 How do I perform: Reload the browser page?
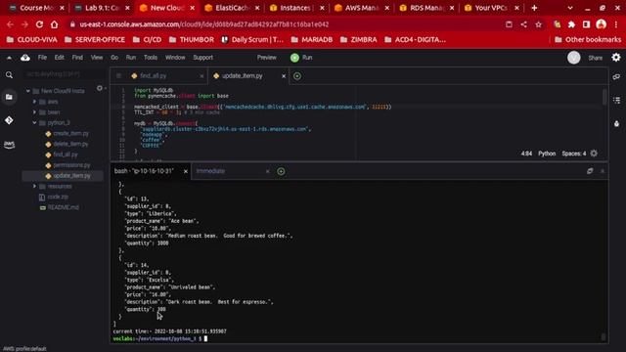click(39, 24)
